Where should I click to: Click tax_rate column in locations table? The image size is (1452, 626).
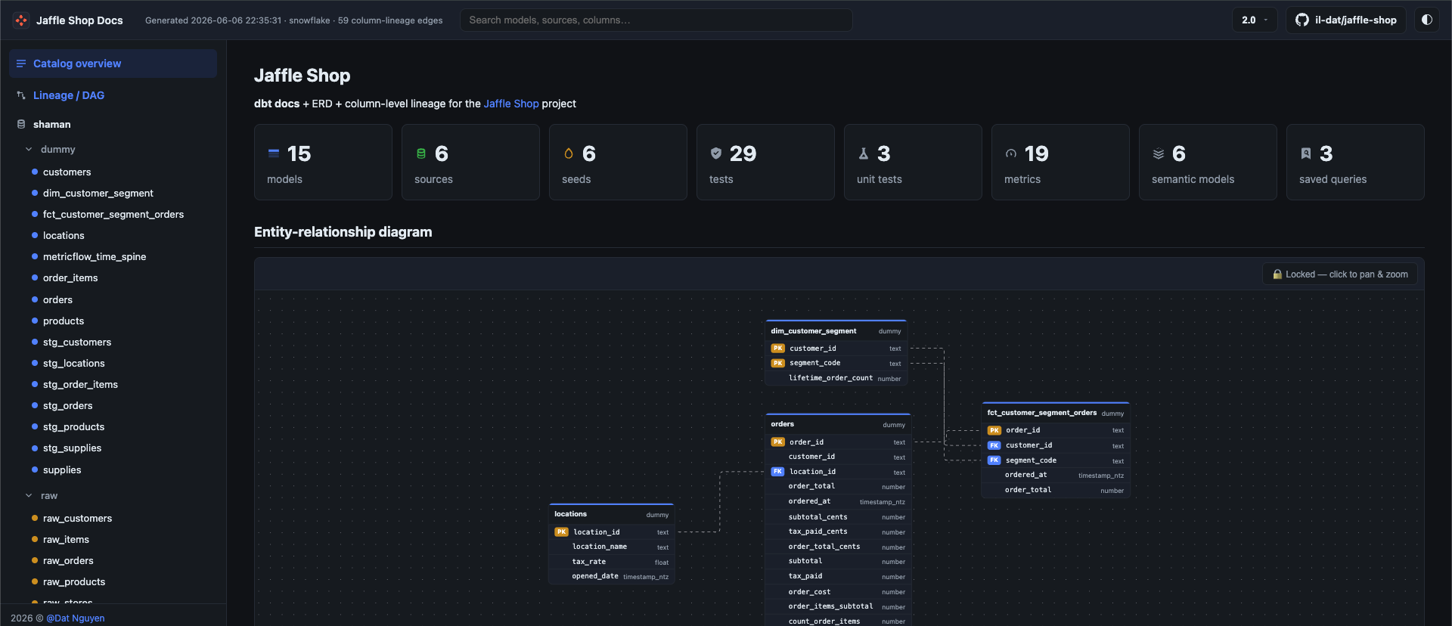click(x=611, y=562)
